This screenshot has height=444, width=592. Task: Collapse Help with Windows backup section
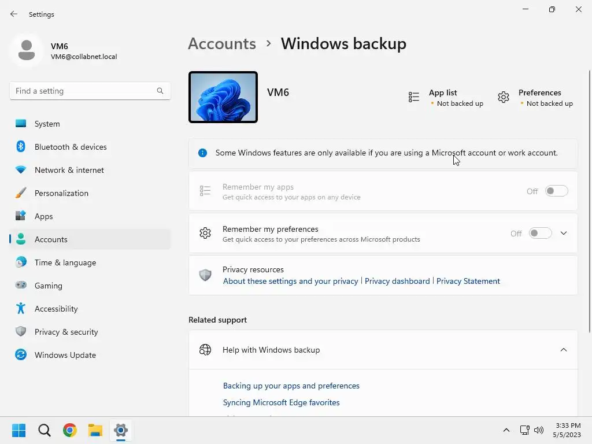[564, 350]
